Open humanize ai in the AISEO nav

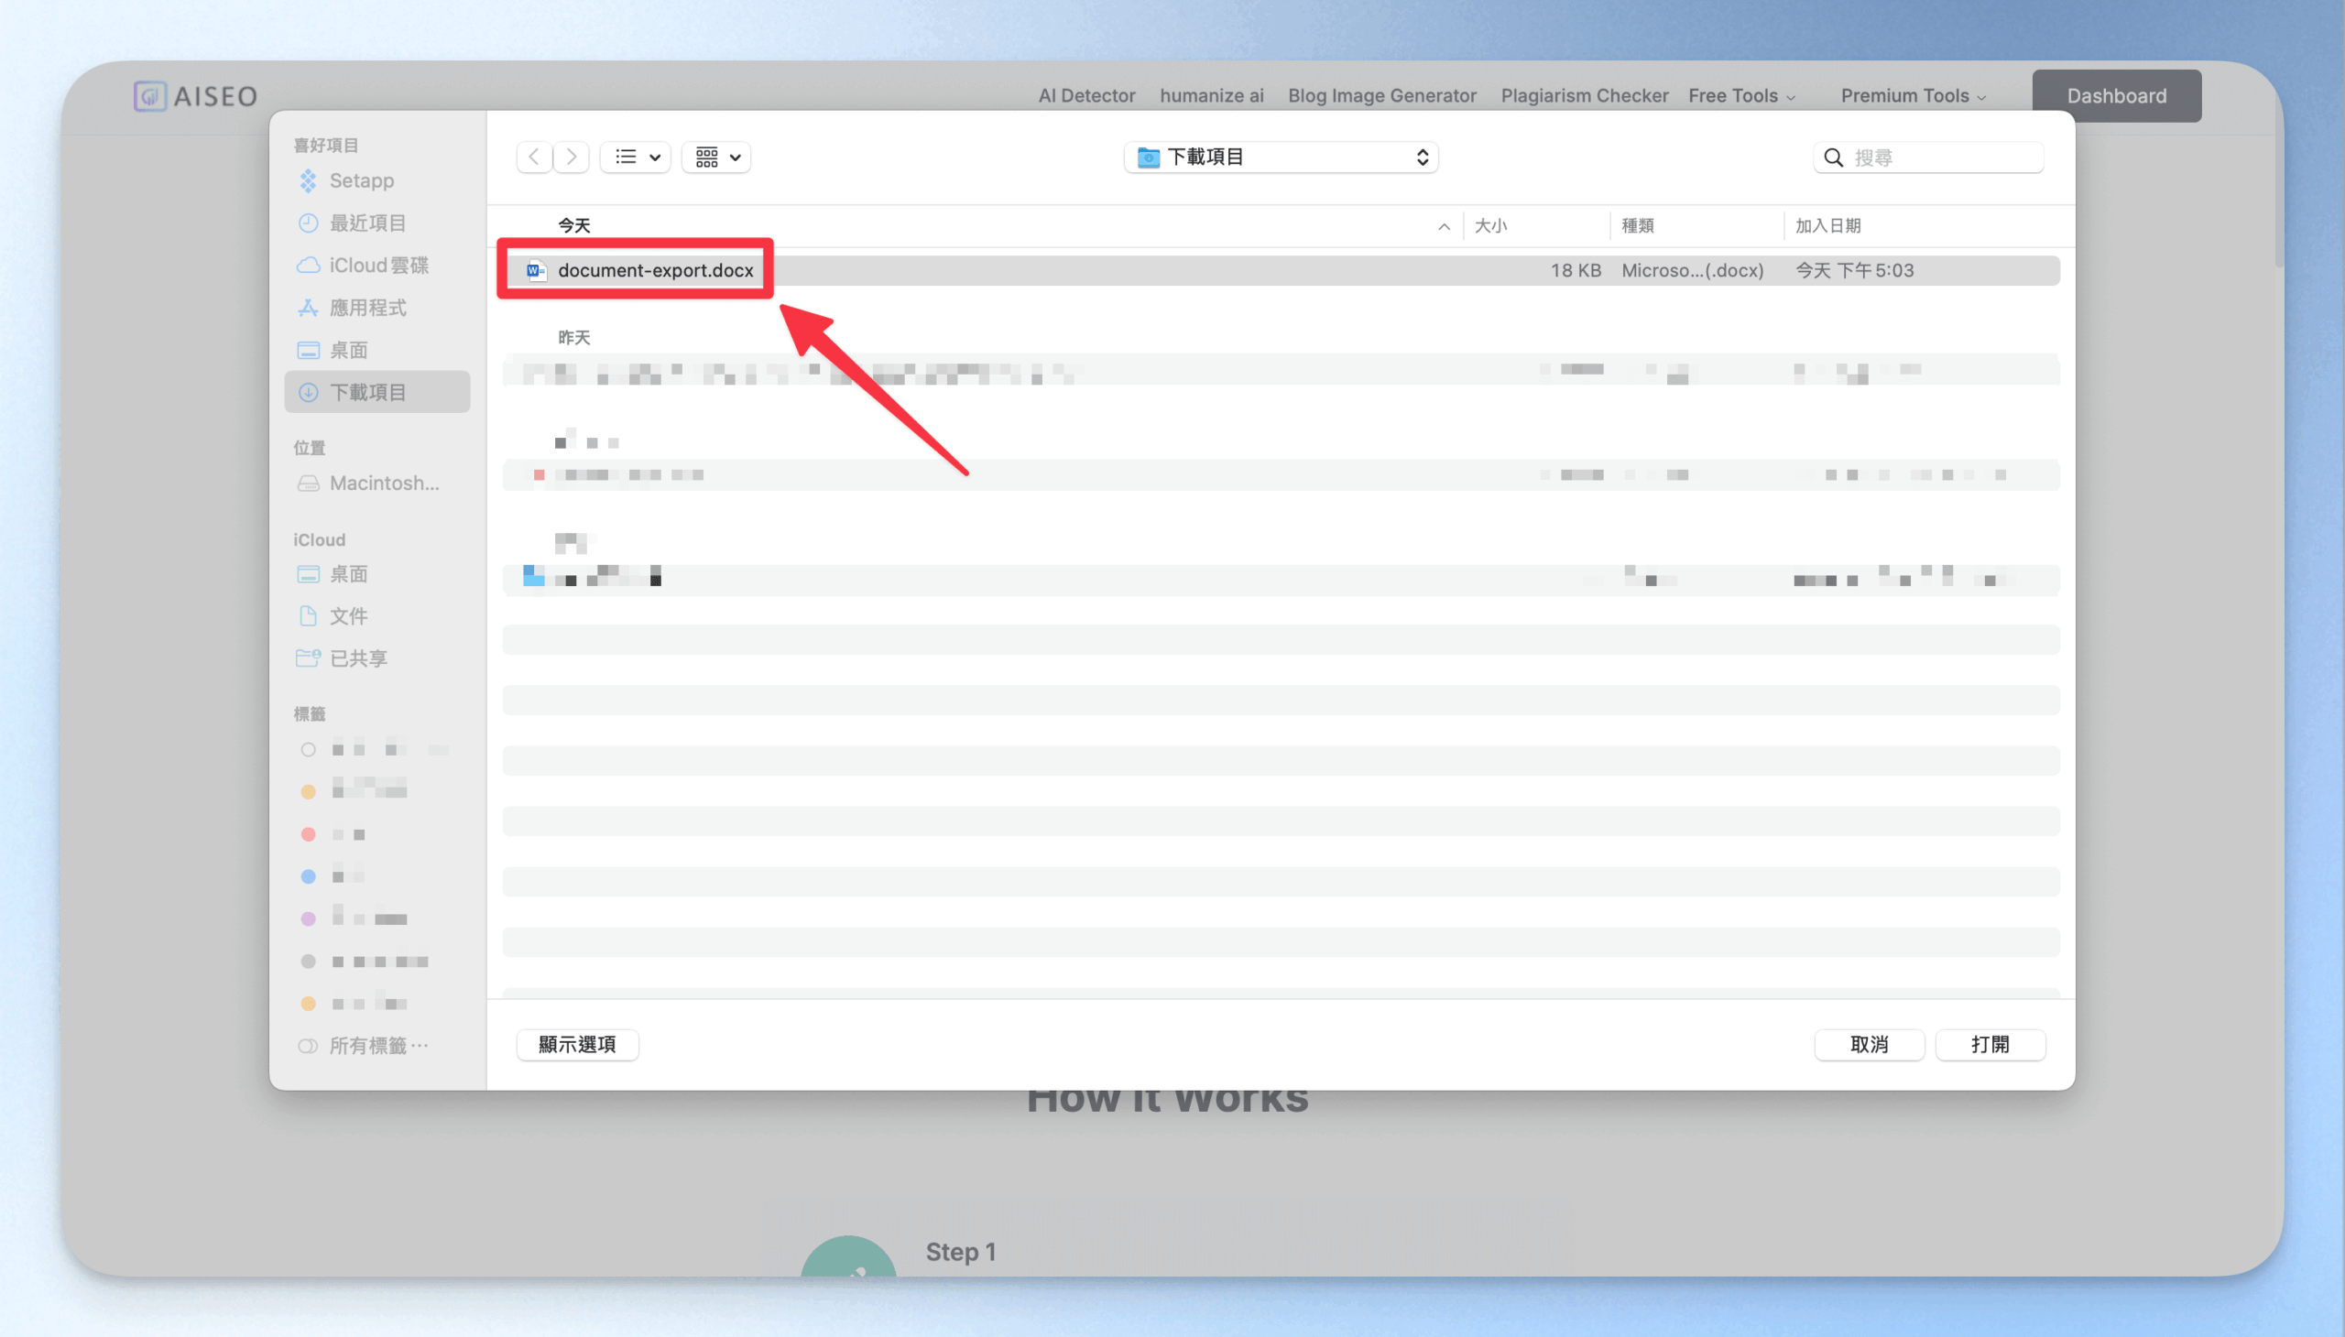coord(1212,95)
